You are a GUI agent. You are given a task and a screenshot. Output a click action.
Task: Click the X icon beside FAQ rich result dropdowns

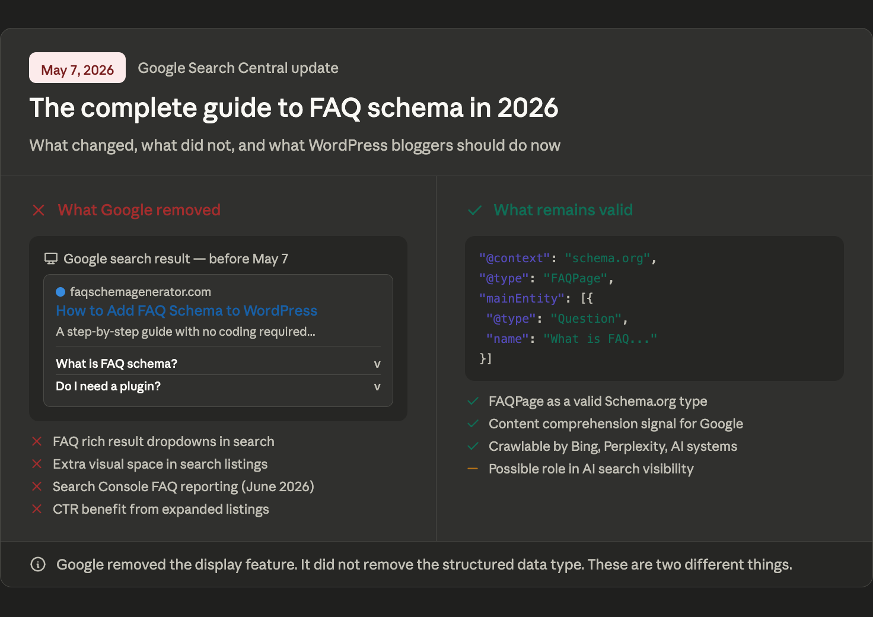click(37, 441)
